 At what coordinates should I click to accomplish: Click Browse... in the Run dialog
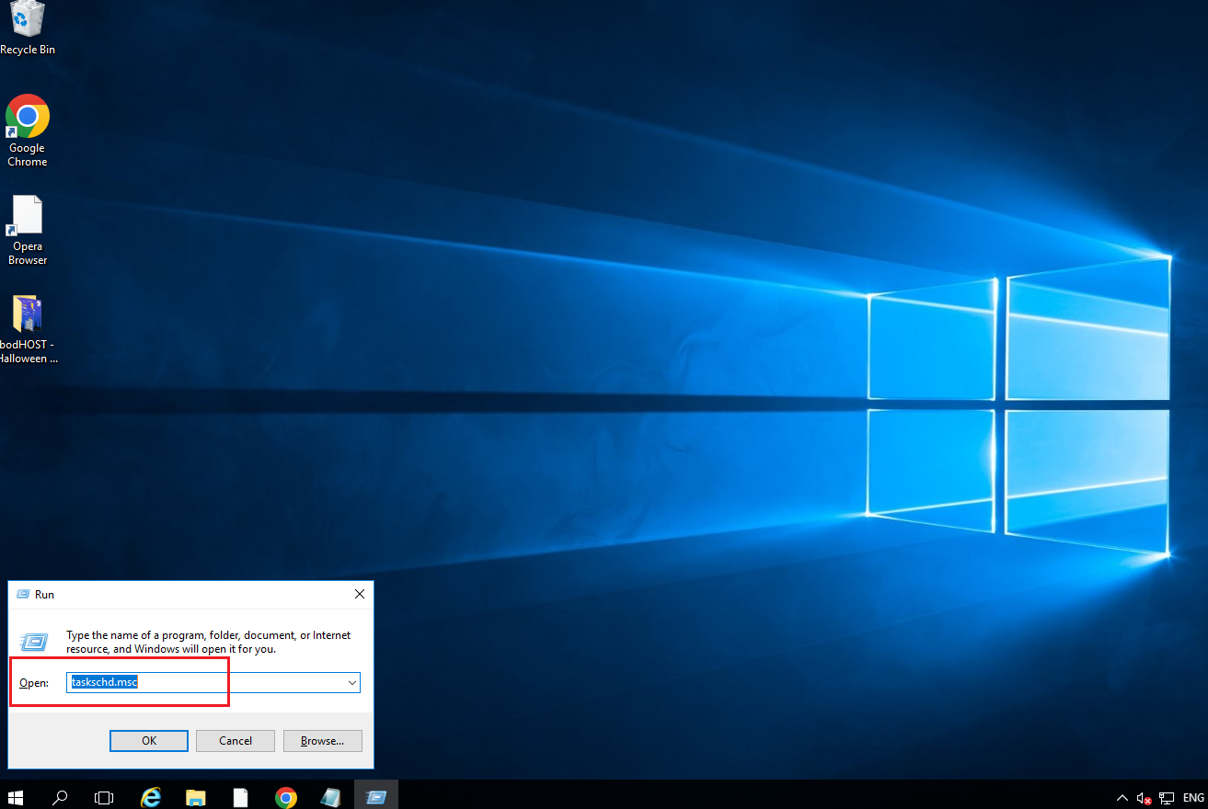click(322, 740)
